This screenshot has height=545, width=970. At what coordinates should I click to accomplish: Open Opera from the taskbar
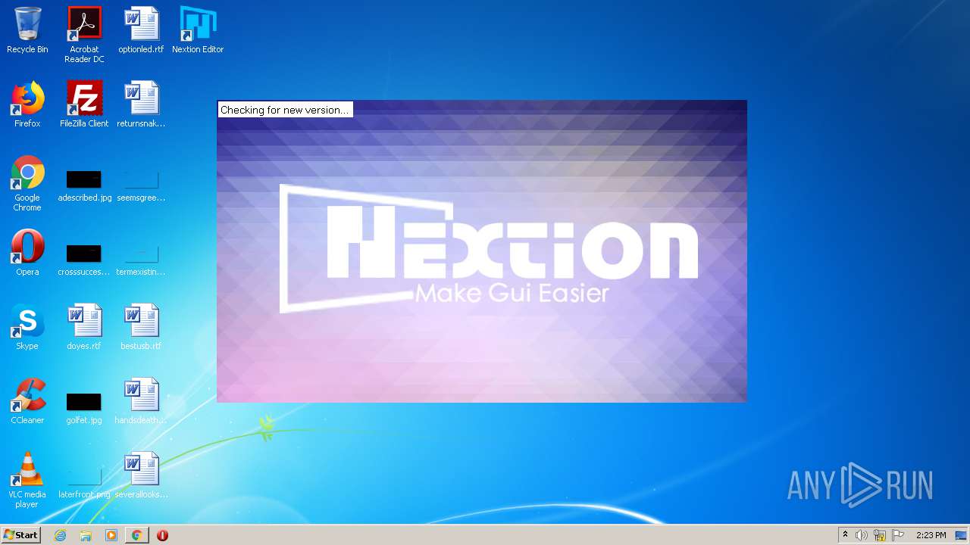click(162, 535)
